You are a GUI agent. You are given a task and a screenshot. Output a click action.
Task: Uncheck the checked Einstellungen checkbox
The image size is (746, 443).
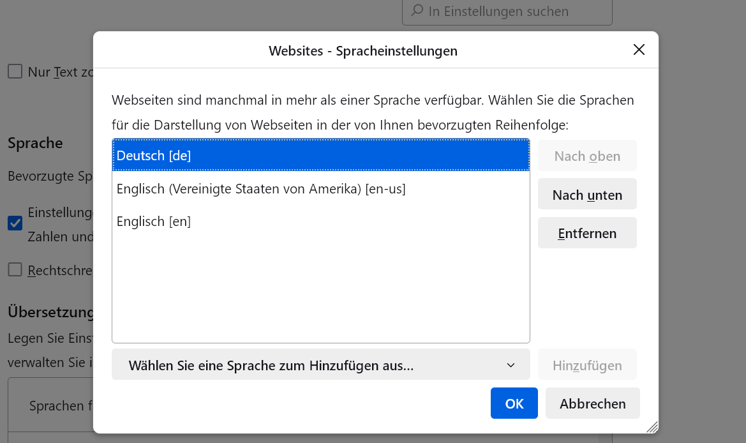tap(15, 223)
